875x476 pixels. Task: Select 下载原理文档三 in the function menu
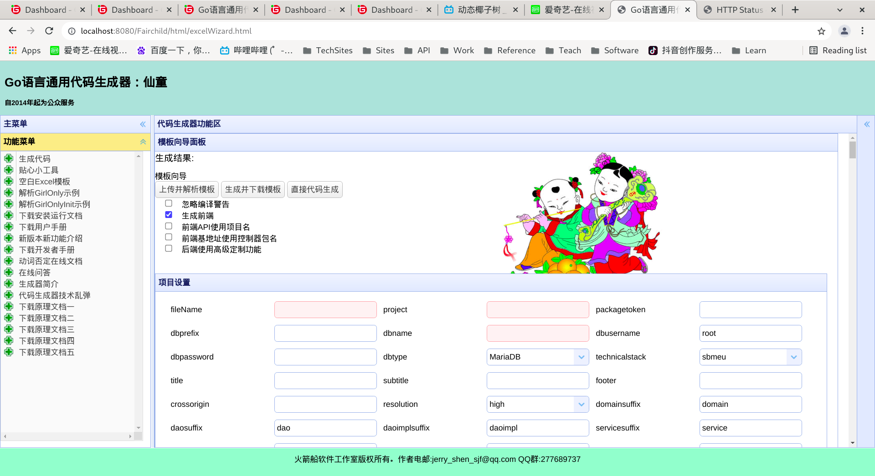(x=46, y=329)
